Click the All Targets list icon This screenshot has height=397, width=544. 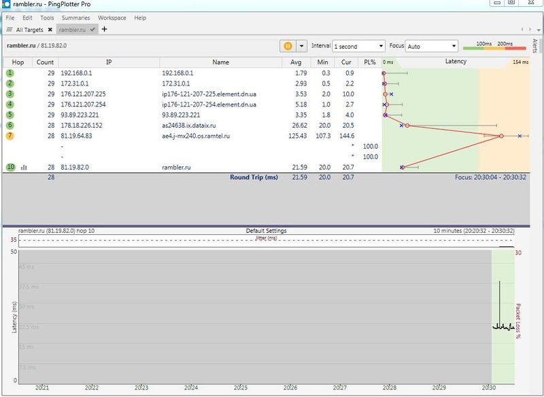(x=10, y=30)
